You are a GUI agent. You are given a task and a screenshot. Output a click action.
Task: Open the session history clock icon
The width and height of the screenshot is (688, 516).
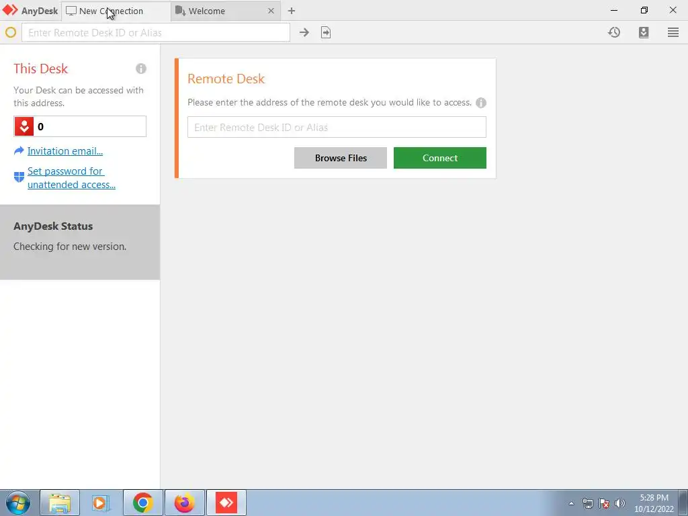click(x=614, y=32)
